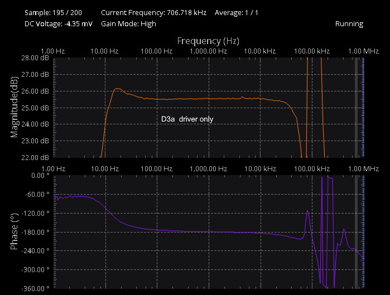
Task: Click the Average: 1 / 1 readout
Action: pos(238,12)
